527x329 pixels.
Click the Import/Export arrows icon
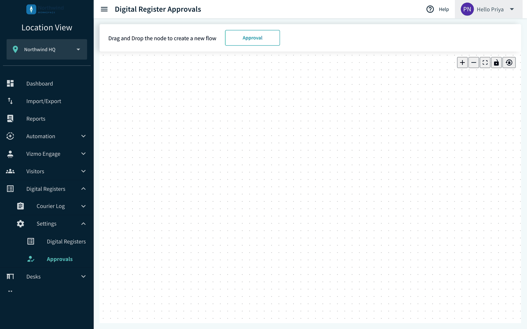point(10,101)
